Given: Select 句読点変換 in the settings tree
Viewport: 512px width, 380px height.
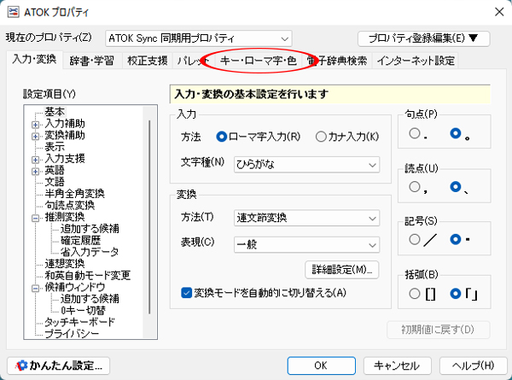Looking at the screenshot, I should pyautogui.click(x=70, y=206).
